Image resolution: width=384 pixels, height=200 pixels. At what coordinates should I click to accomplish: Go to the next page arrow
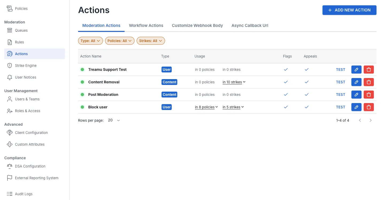(x=371, y=120)
